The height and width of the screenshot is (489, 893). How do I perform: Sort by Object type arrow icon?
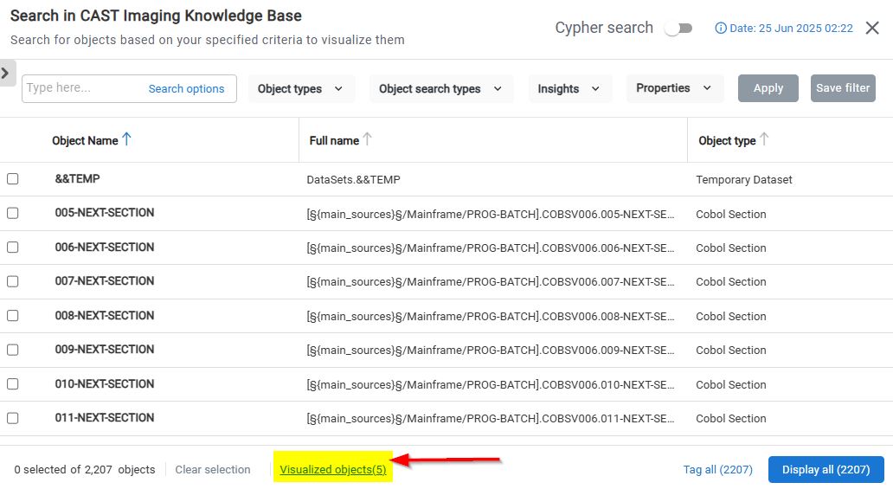click(x=764, y=139)
